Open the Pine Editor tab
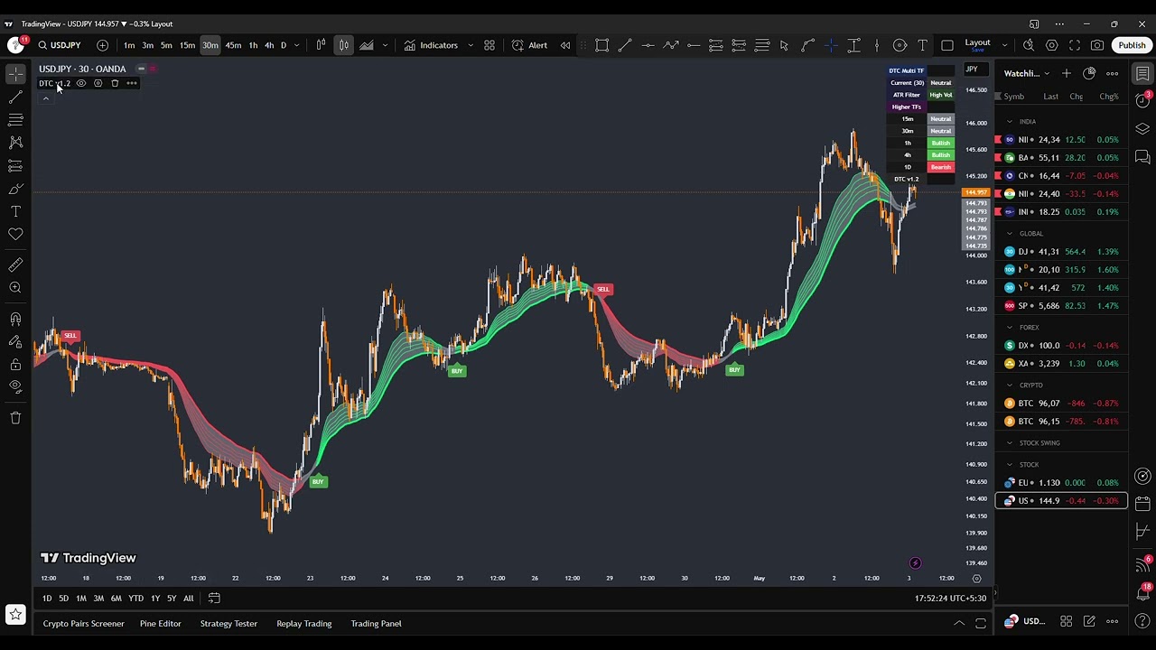The height and width of the screenshot is (650, 1156). point(161,623)
